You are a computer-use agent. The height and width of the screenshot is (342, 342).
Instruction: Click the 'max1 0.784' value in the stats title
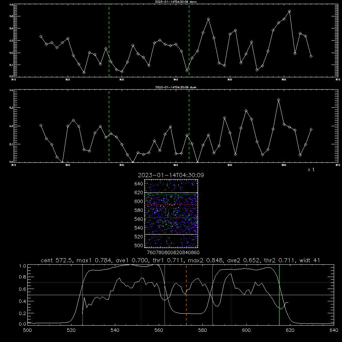tap(94, 260)
